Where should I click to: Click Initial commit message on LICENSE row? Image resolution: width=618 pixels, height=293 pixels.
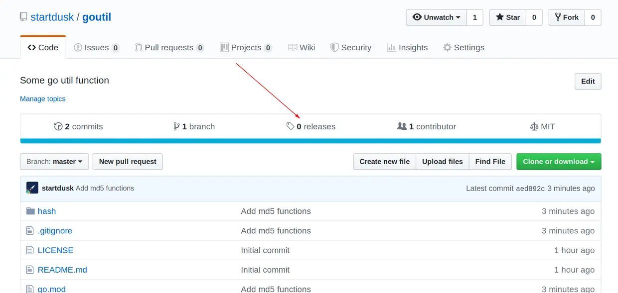265,250
